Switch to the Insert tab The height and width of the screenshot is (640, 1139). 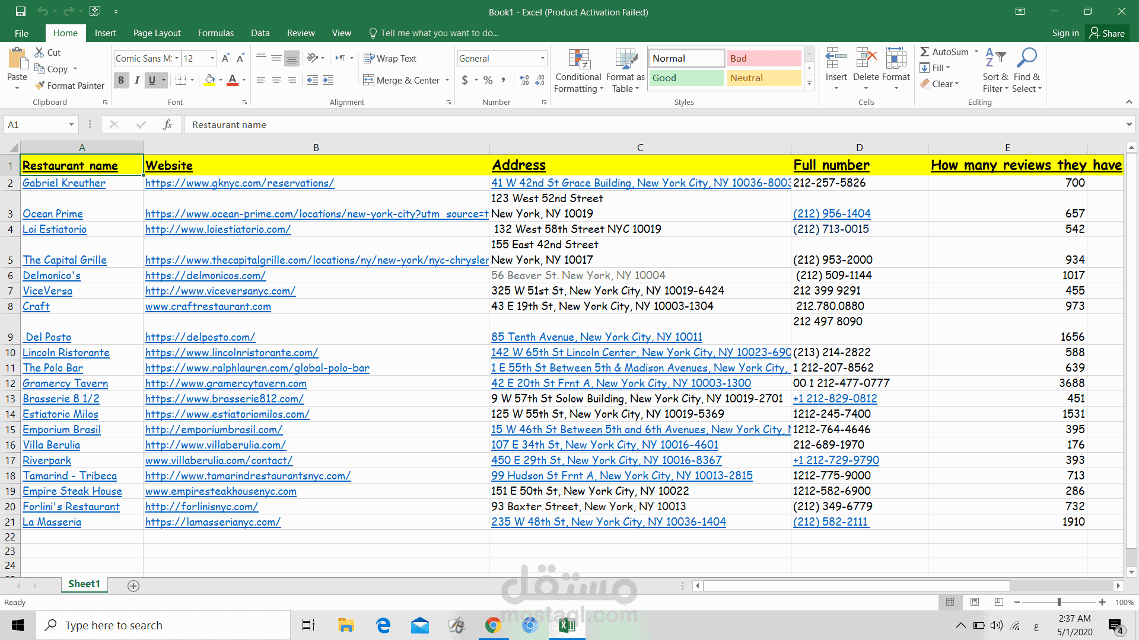(x=105, y=33)
